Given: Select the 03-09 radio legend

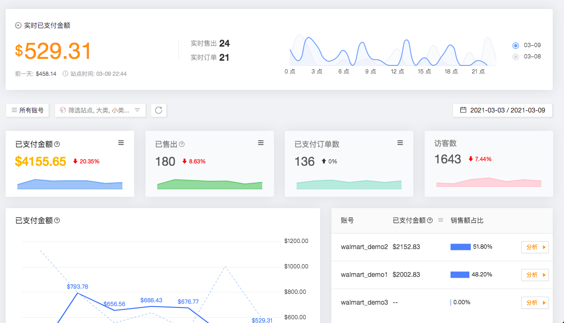Looking at the screenshot, I should pos(516,45).
